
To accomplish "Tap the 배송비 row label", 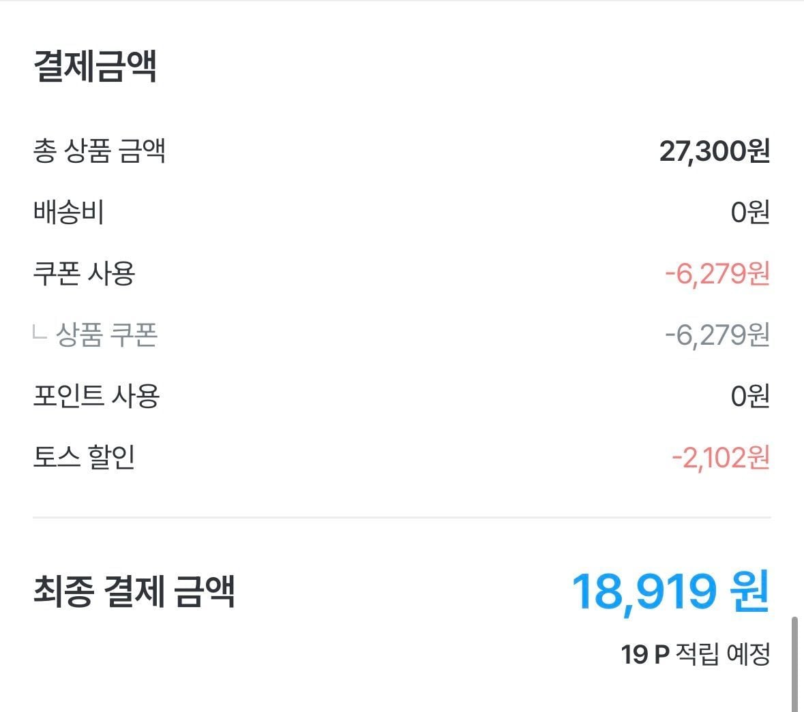I will [68, 212].
